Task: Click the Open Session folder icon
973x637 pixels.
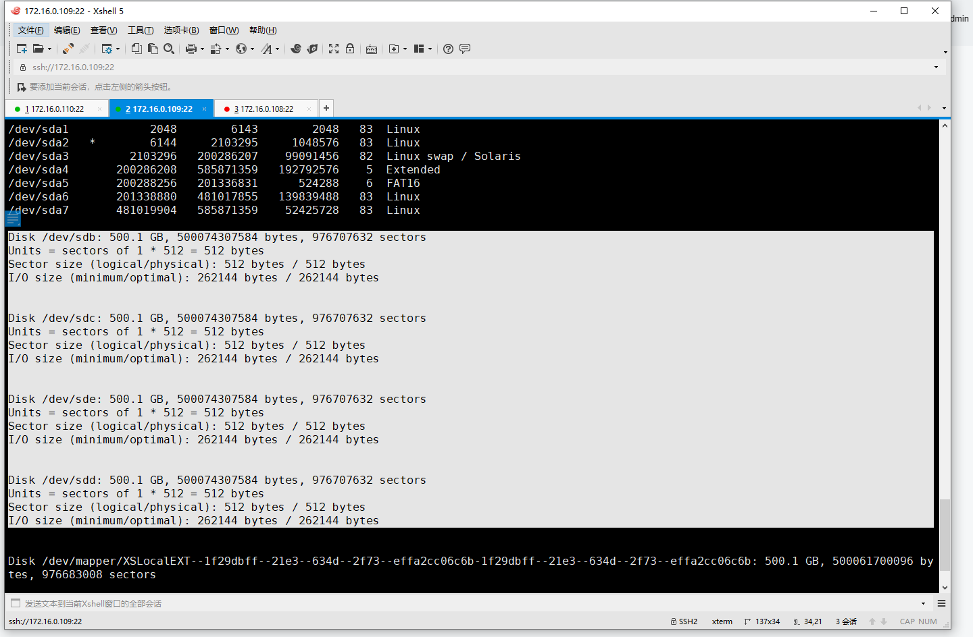Action: pyautogui.click(x=39, y=49)
